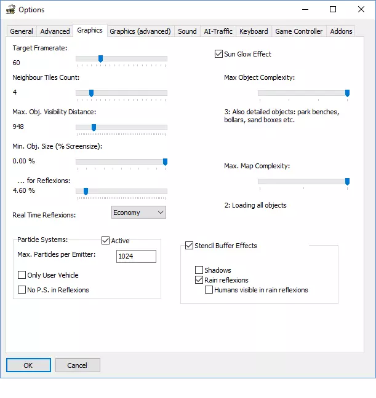Click the 'Real Time Reflexions:' label
This screenshot has height=398, width=376.
click(44, 215)
